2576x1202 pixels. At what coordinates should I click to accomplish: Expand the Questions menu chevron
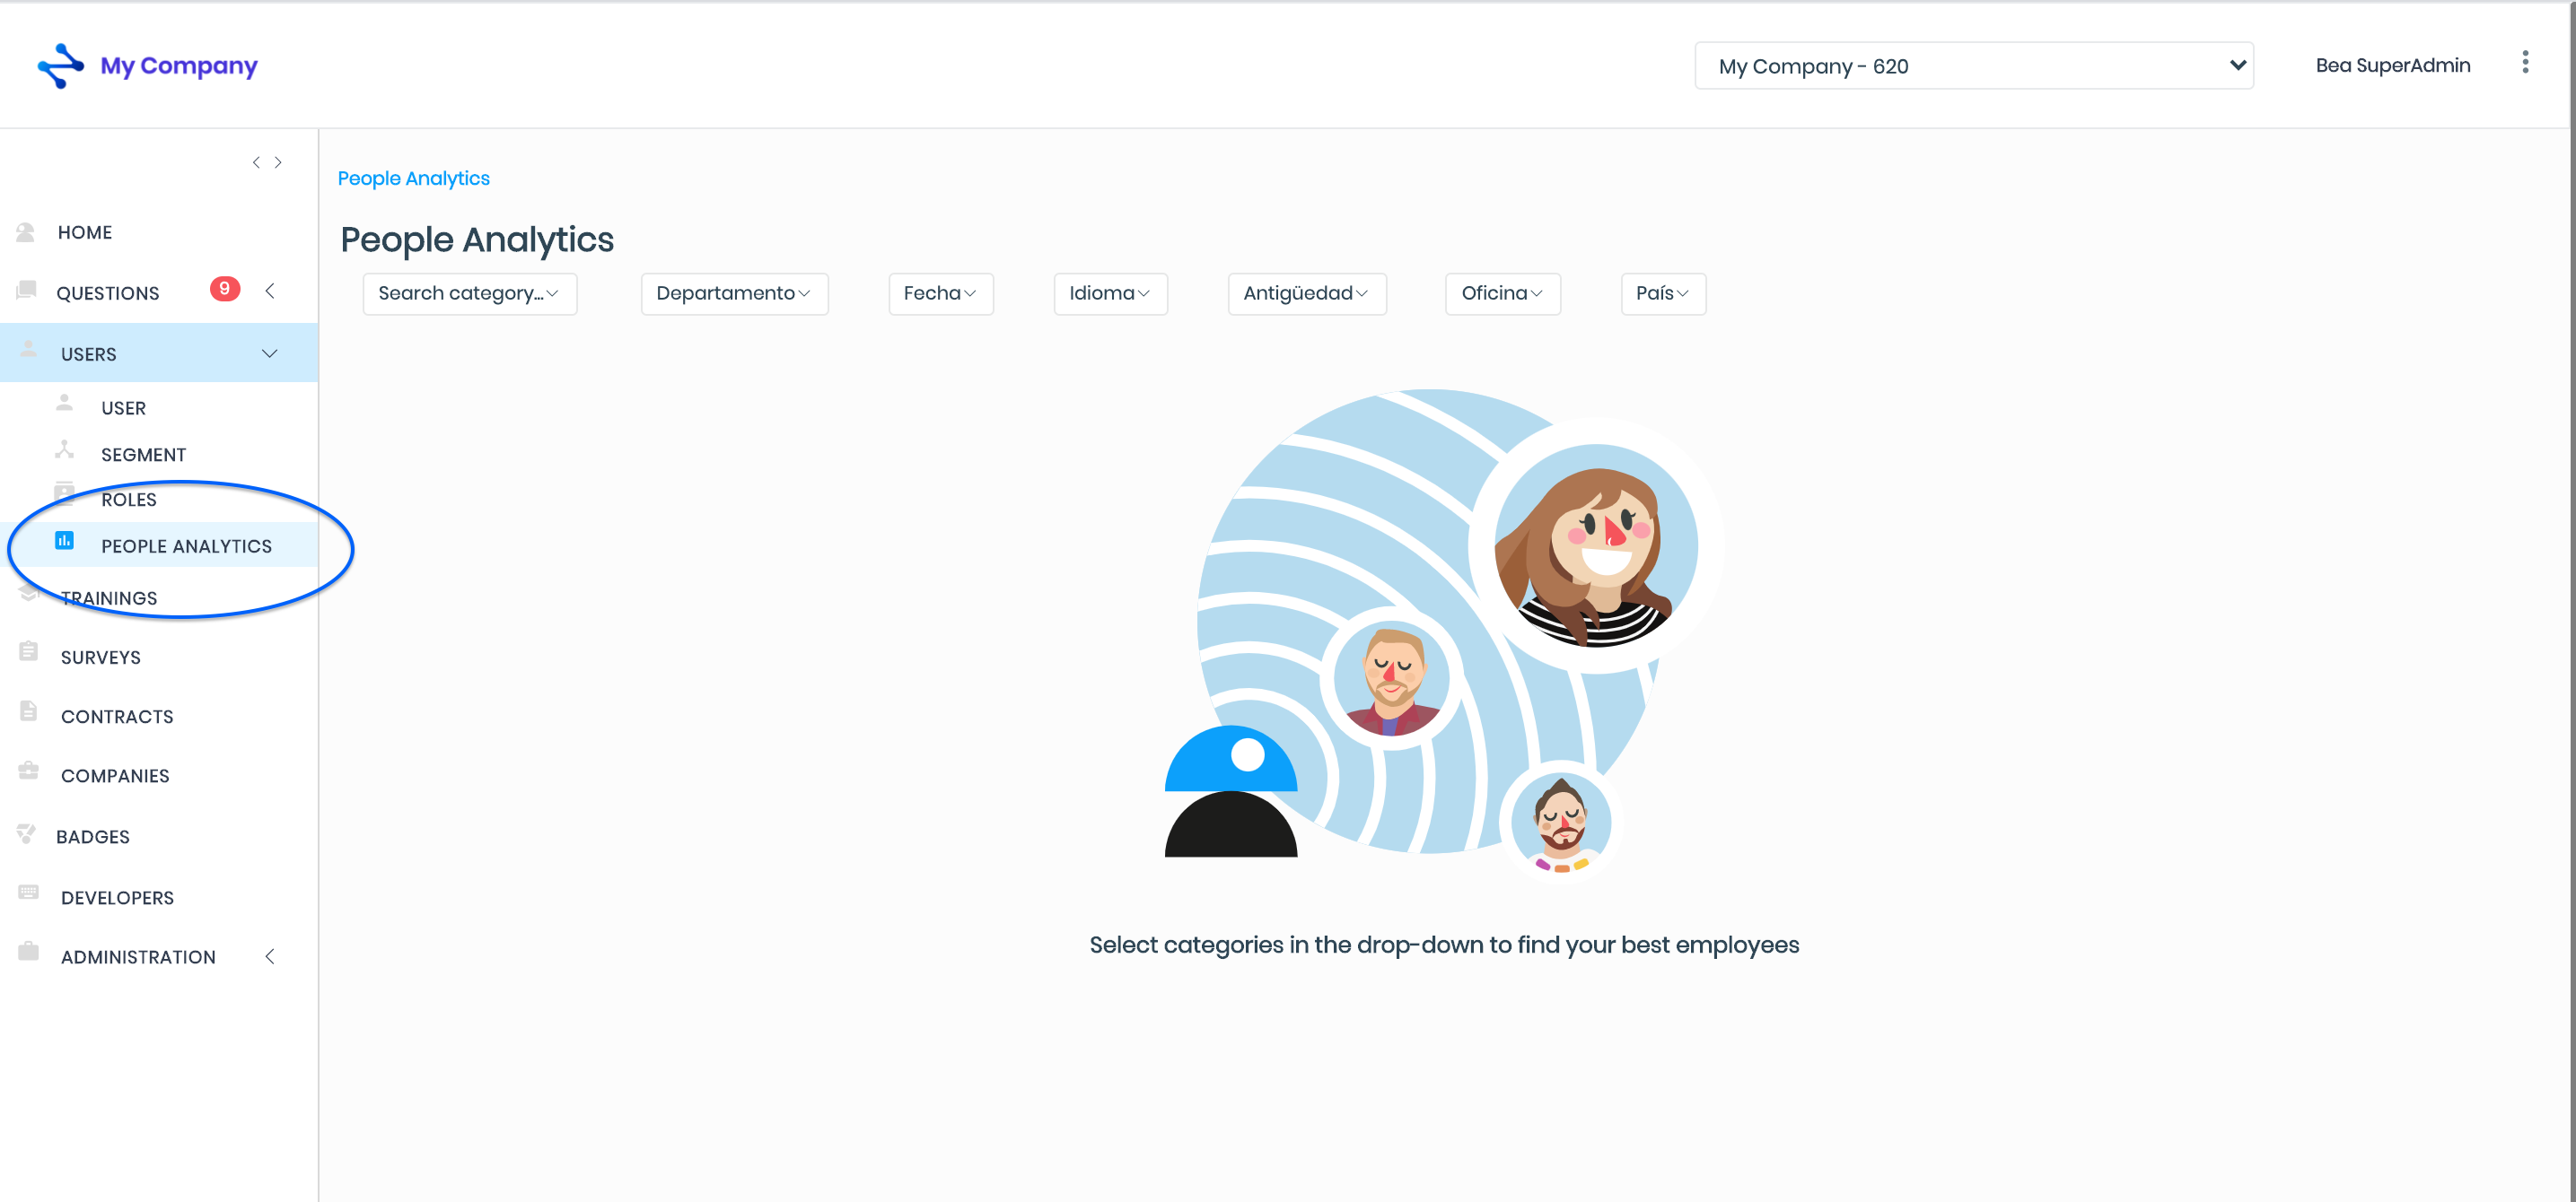[270, 291]
